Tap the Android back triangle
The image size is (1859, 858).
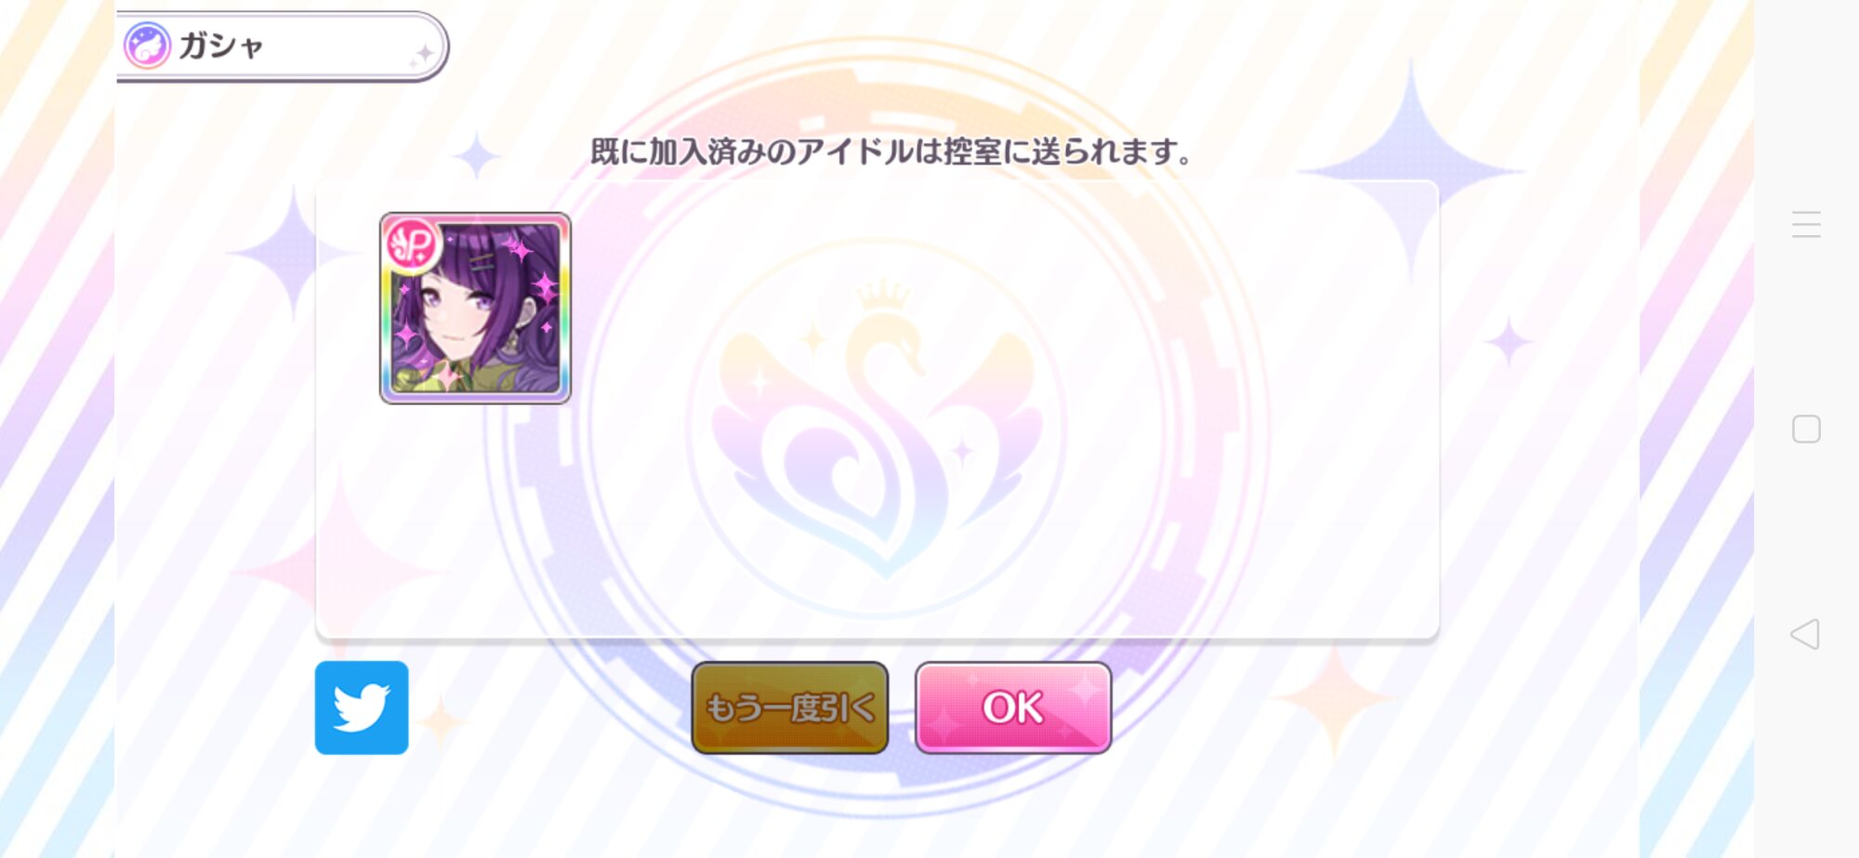pos(1805,634)
